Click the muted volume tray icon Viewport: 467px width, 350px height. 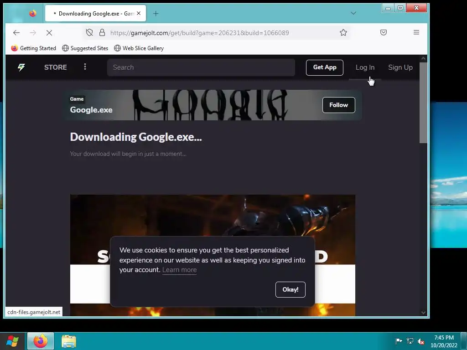(421, 341)
